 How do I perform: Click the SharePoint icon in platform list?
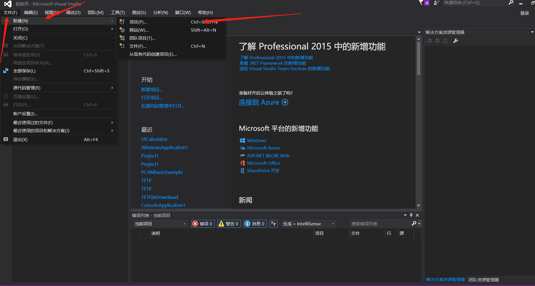(243, 171)
